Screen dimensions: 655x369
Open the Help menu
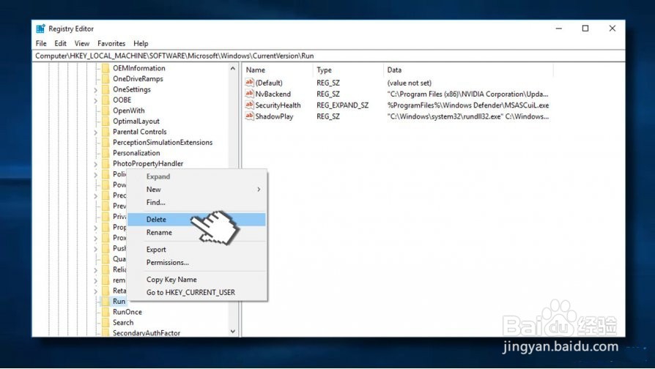(x=141, y=43)
